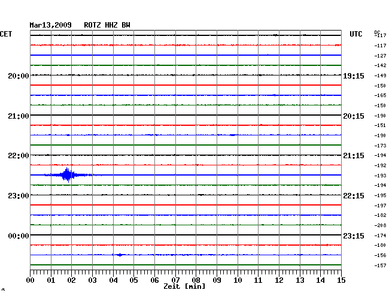Select the station label ROTZ HHZ BW
This screenshot has width=389, height=296.
tap(107, 25)
